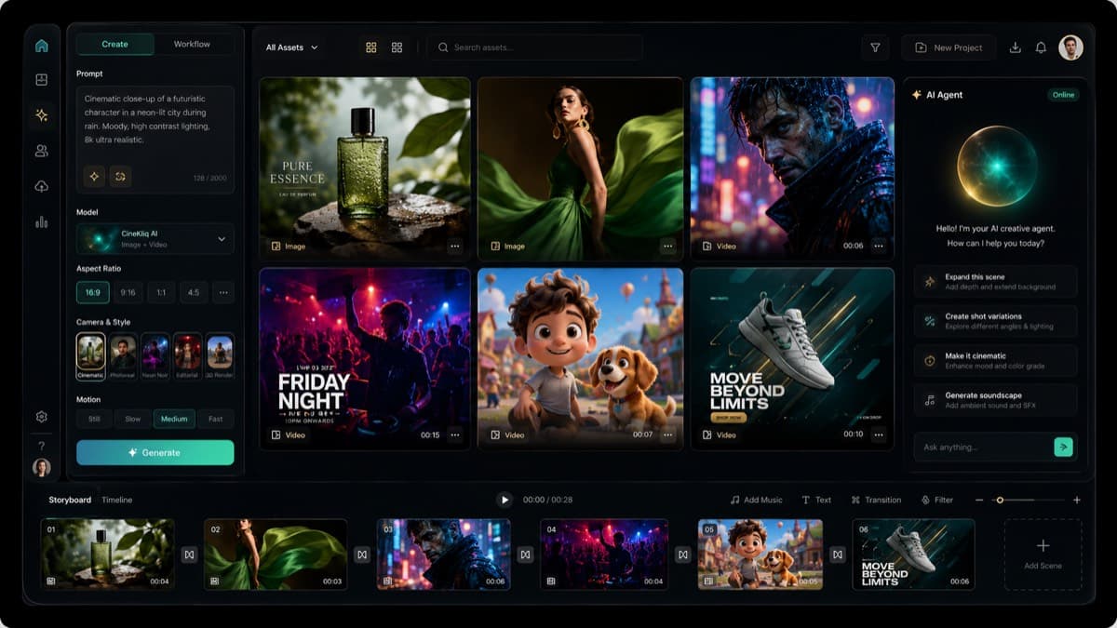Open the analytics bar chart sidebar icon

(x=41, y=221)
